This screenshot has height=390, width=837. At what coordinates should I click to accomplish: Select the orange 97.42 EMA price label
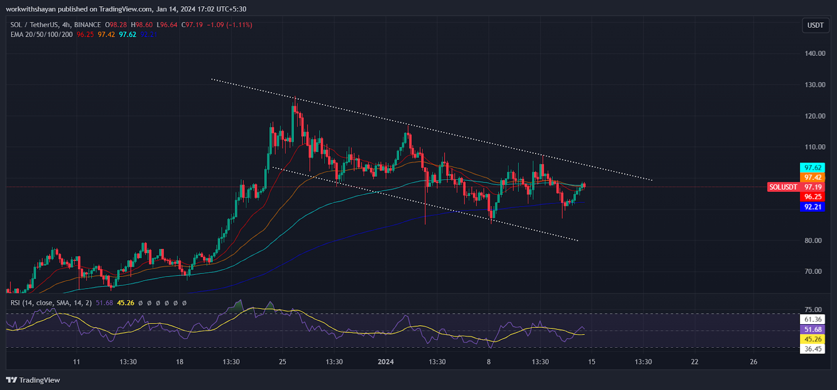[812, 178]
